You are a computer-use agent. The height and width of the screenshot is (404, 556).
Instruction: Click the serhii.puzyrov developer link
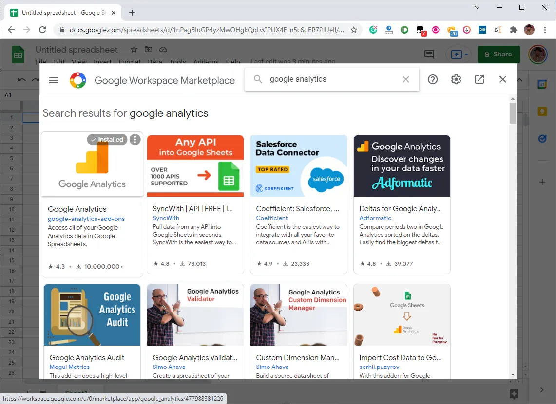coord(379,367)
